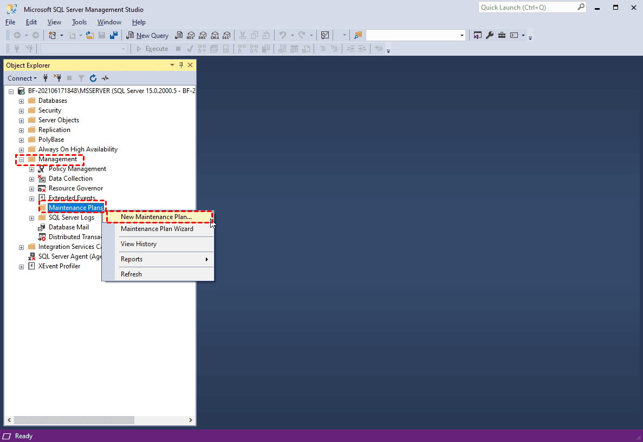Select the SQL Server Agent node
643x442 pixels.
(x=70, y=256)
